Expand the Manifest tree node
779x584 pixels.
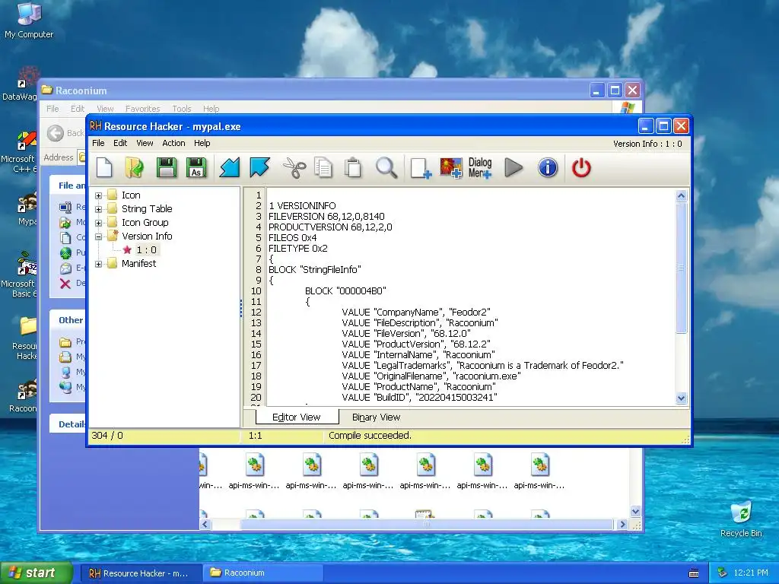pyautogui.click(x=98, y=264)
